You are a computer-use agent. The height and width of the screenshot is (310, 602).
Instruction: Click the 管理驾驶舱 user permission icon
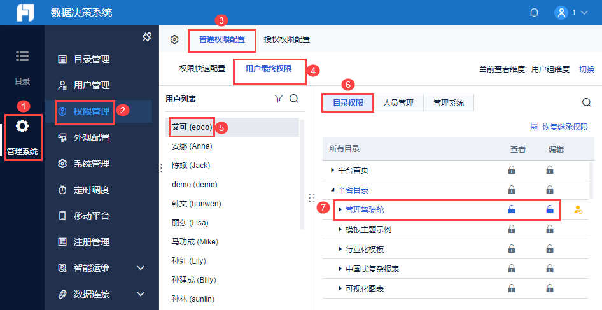[x=578, y=209]
